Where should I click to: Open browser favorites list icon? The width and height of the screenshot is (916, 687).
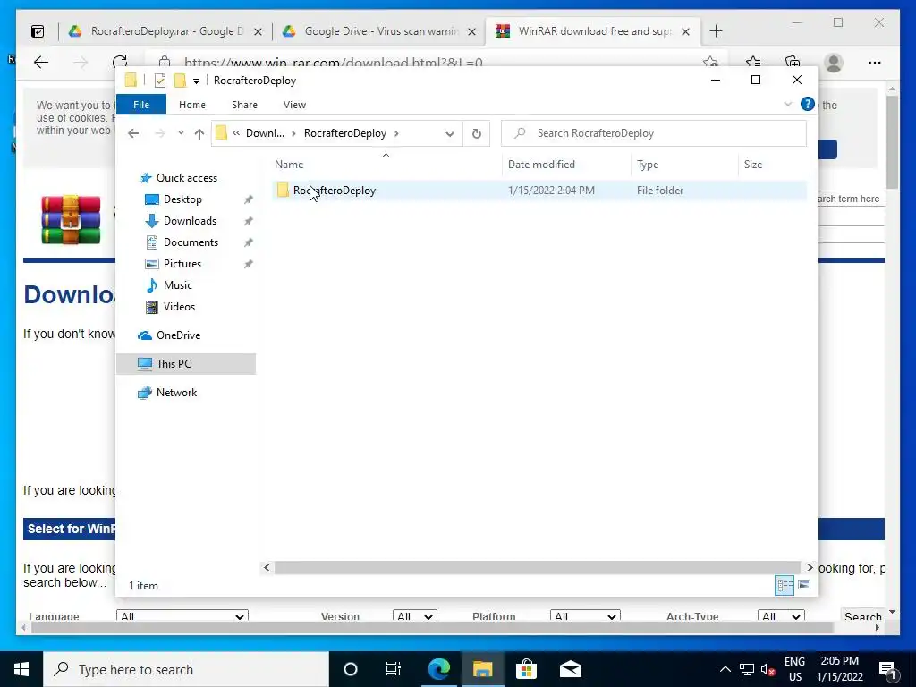(753, 63)
